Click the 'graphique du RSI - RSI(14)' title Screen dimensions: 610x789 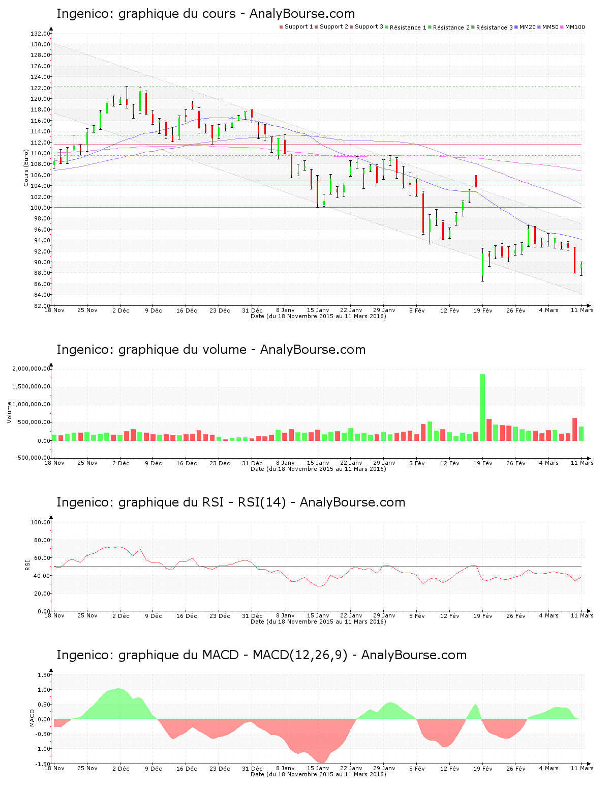click(x=231, y=502)
